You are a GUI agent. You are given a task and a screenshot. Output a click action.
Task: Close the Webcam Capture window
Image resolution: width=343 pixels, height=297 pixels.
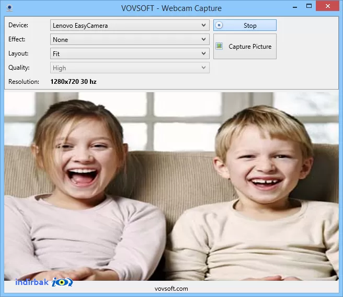click(x=327, y=6)
